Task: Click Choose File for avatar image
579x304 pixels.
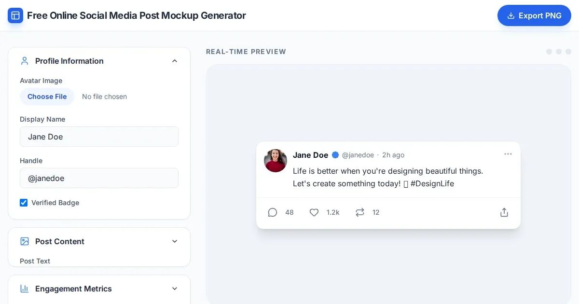Action: 47,97
